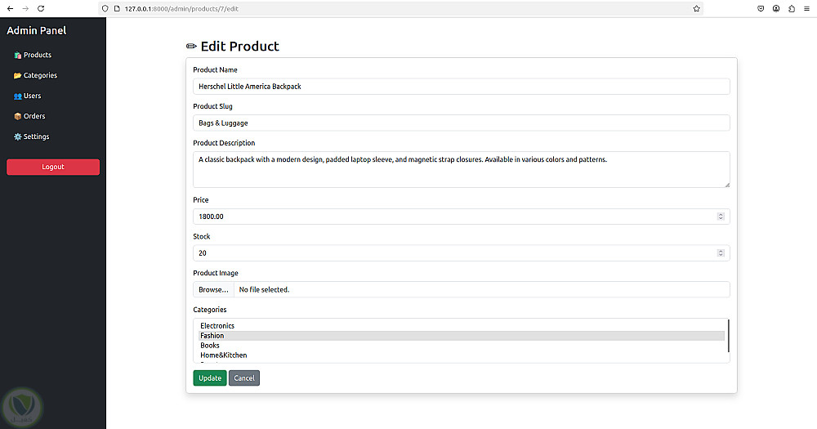Select Books in the Categories list
The height and width of the screenshot is (429, 817).
(x=210, y=346)
